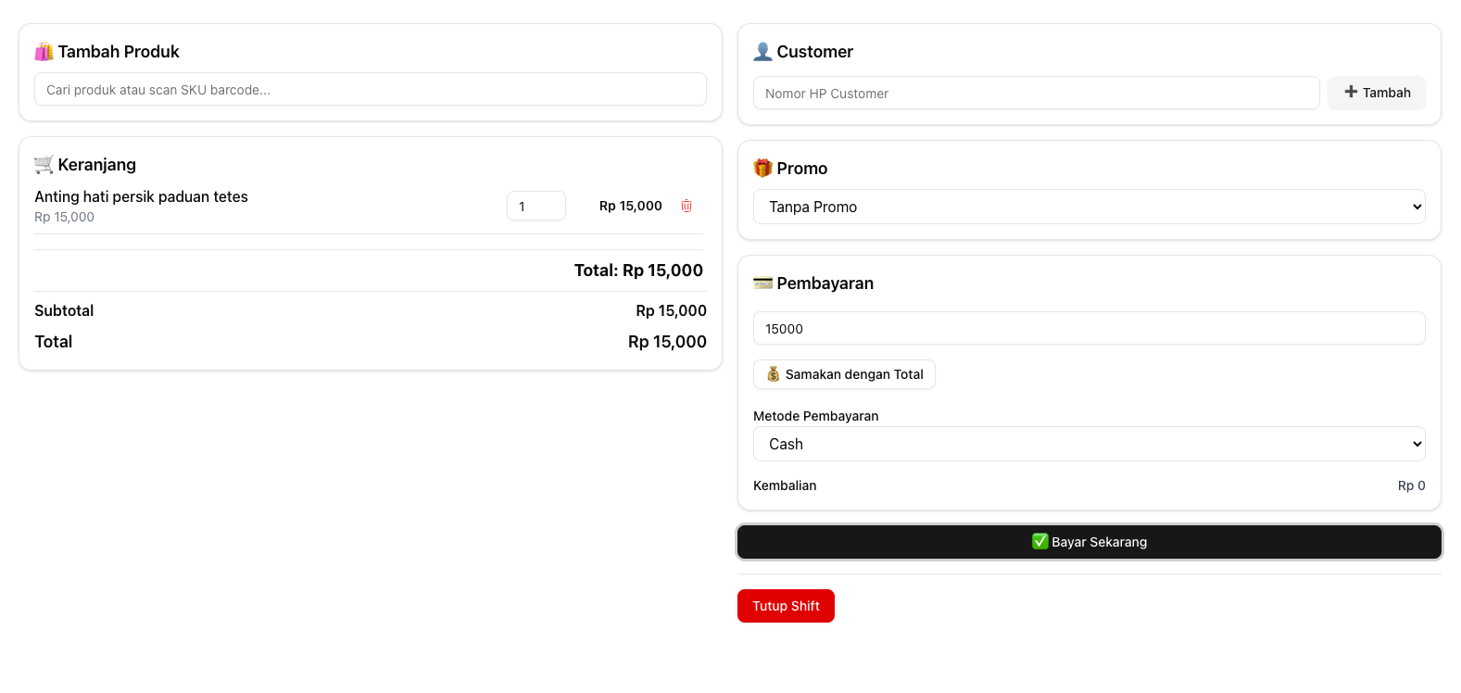This screenshot has width=1461, height=693.
Task: Click the Kembalian amount Rp 0
Action: 1411,485
